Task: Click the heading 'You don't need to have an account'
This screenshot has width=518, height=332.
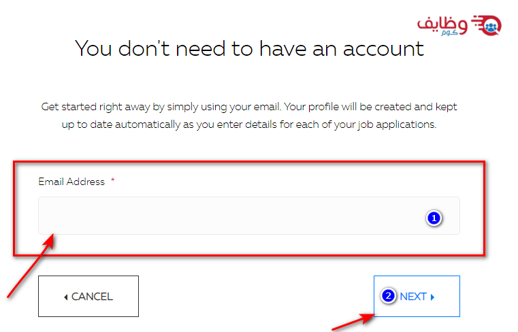Action: click(x=249, y=49)
